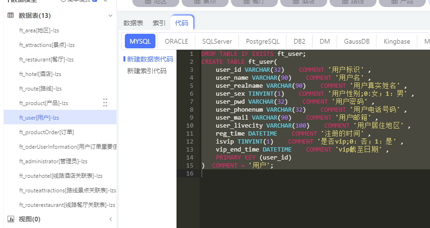
Task: Choose the Kingbase database type
Action: pyautogui.click(x=397, y=41)
